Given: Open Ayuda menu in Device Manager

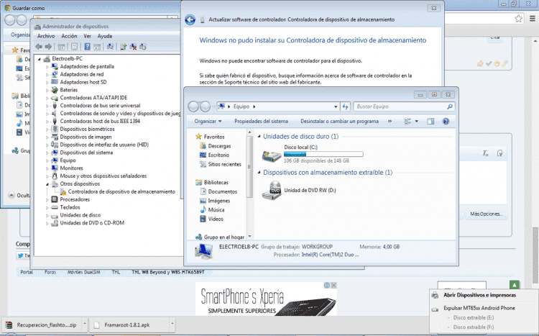Looking at the screenshot, I should pyautogui.click(x=105, y=36).
